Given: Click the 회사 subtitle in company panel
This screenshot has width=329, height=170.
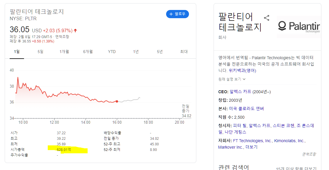Looking at the screenshot, I should (x=222, y=37).
